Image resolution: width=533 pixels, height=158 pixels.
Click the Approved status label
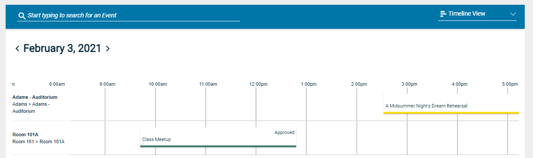coord(284,132)
